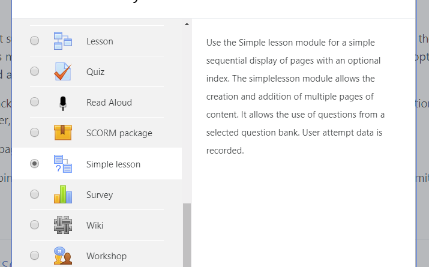
Task: Select the SCORM package radio button
Action: click(34, 133)
